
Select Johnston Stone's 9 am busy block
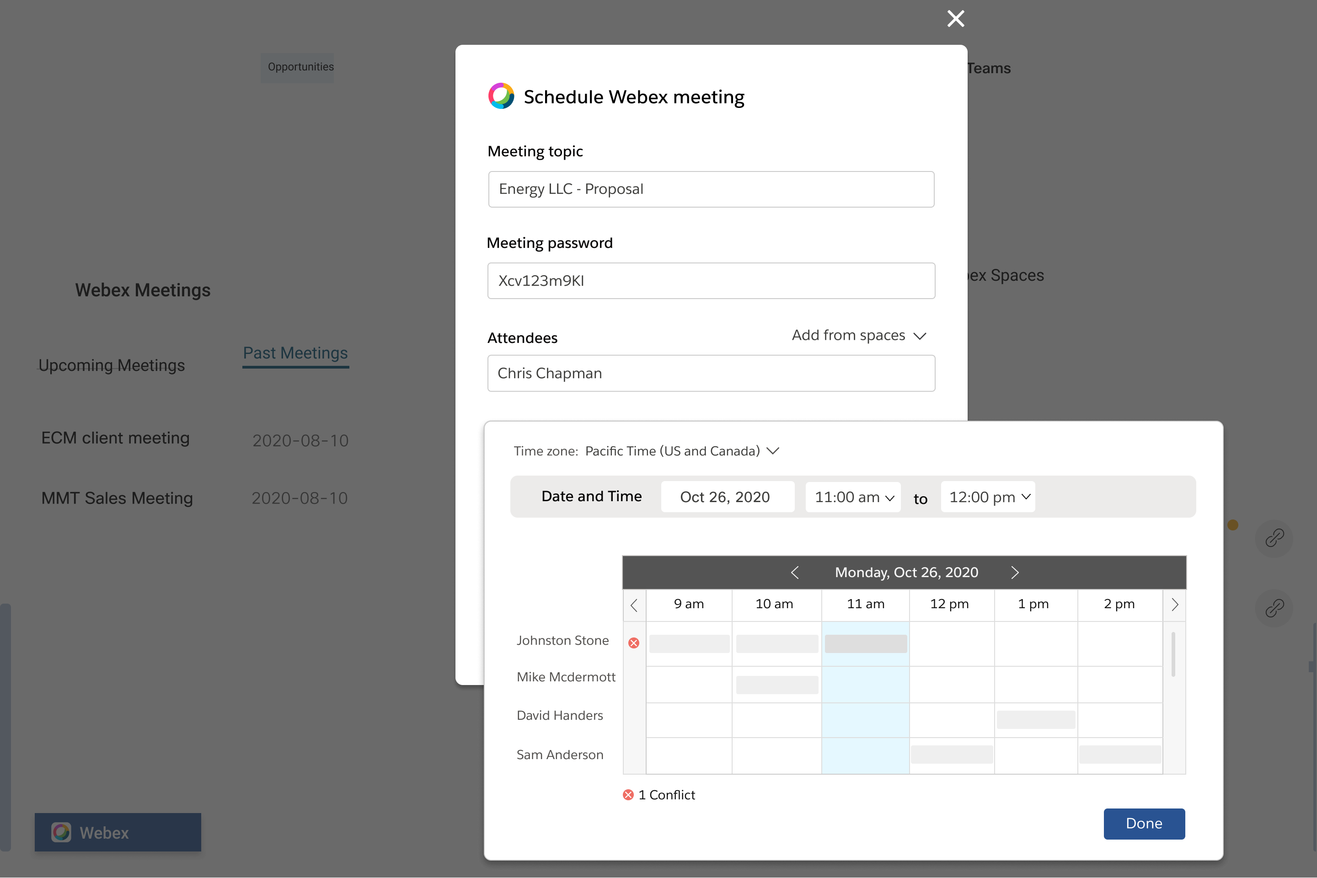[x=689, y=643]
